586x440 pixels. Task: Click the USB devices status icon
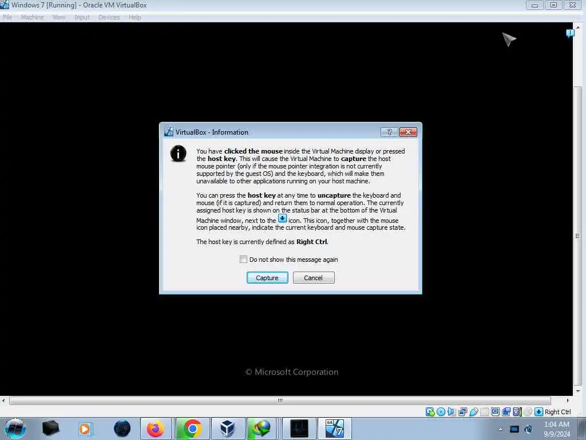474,412
